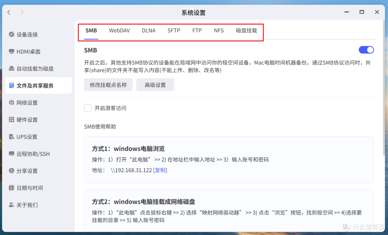Switch to the DLNA tab
This screenshot has height=235, width=388.
(x=148, y=30)
